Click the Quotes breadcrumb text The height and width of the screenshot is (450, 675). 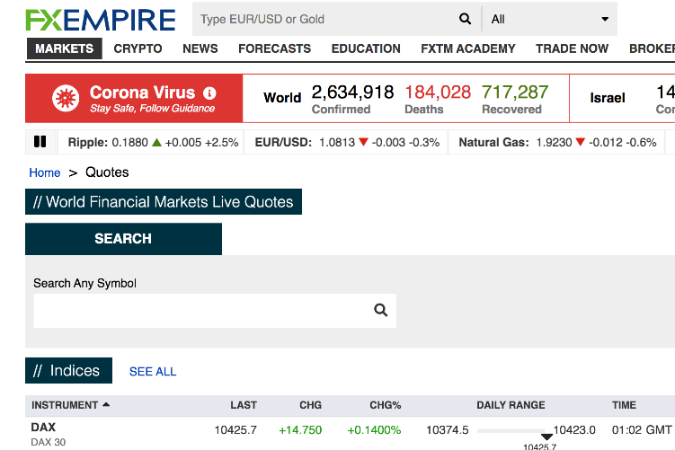click(107, 172)
